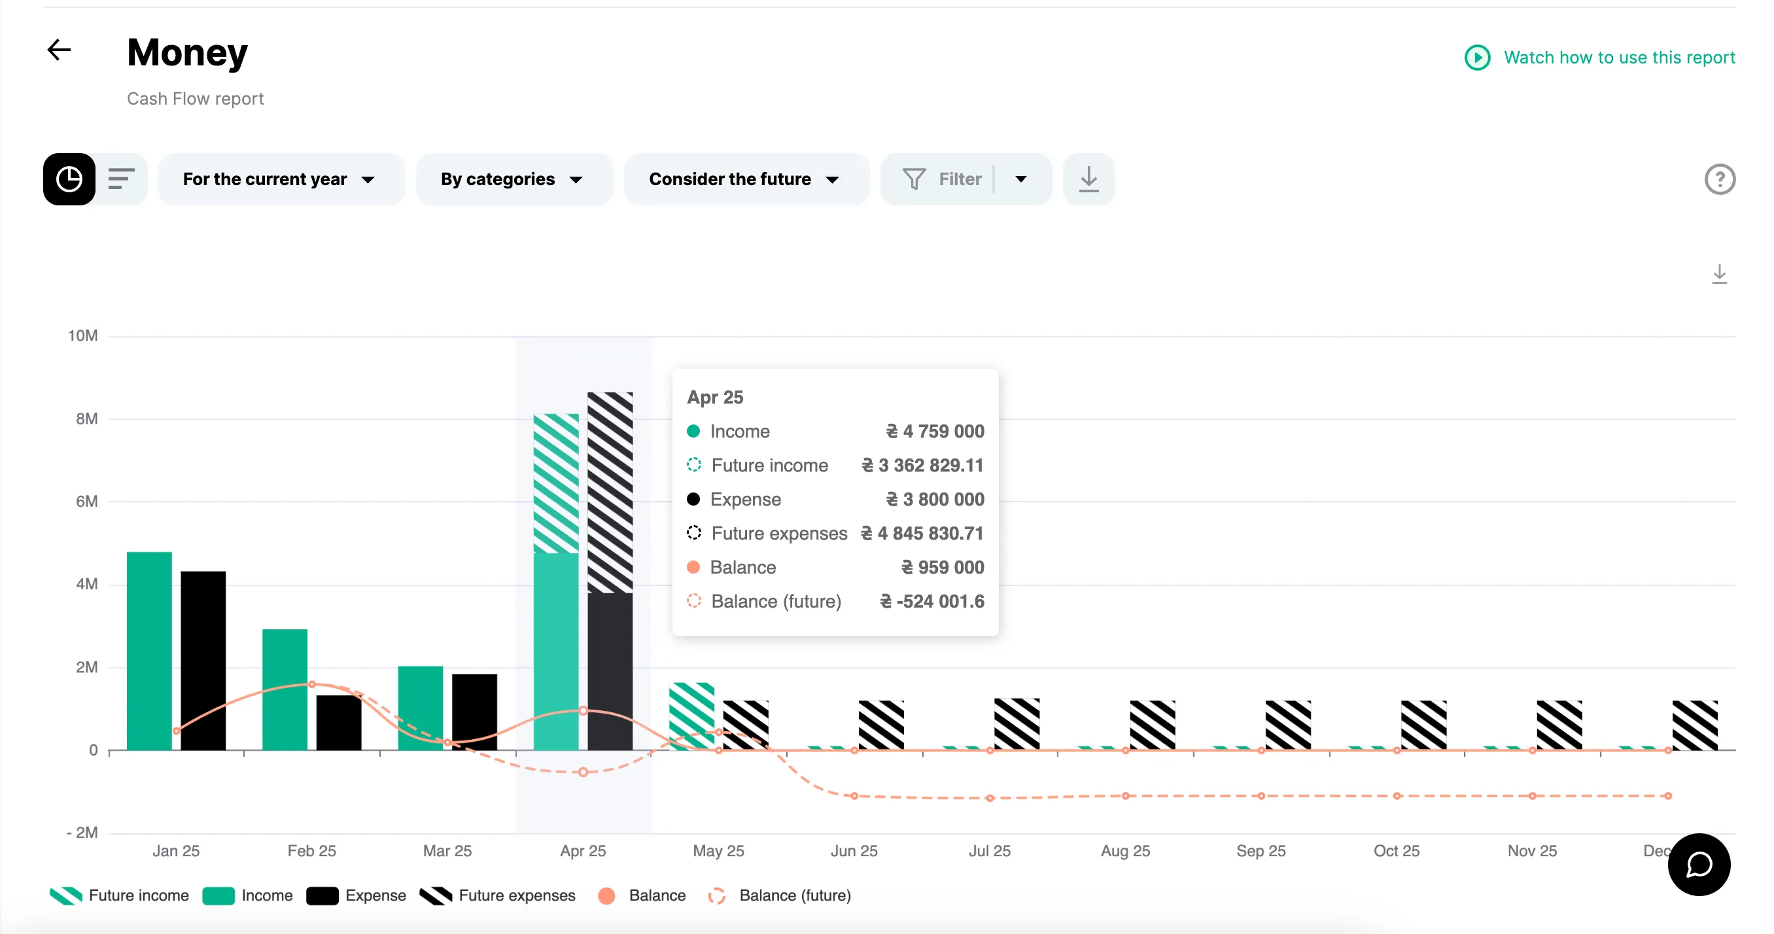Image resolution: width=1774 pixels, height=934 pixels.
Task: Open the chat support widget
Action: tap(1698, 865)
